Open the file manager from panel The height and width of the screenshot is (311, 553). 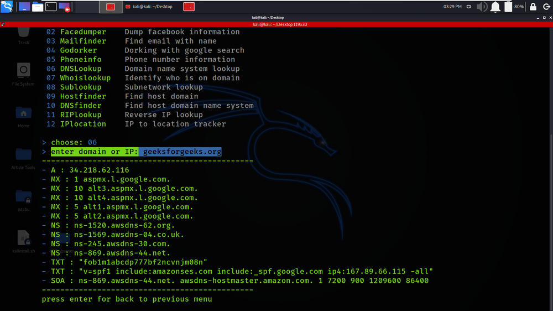38,7
